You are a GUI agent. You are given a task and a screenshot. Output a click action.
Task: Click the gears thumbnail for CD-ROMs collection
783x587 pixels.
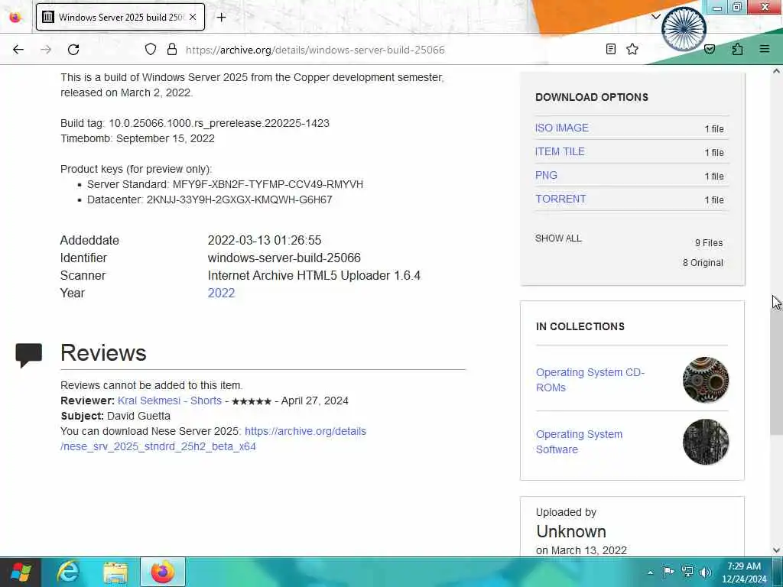click(x=706, y=380)
